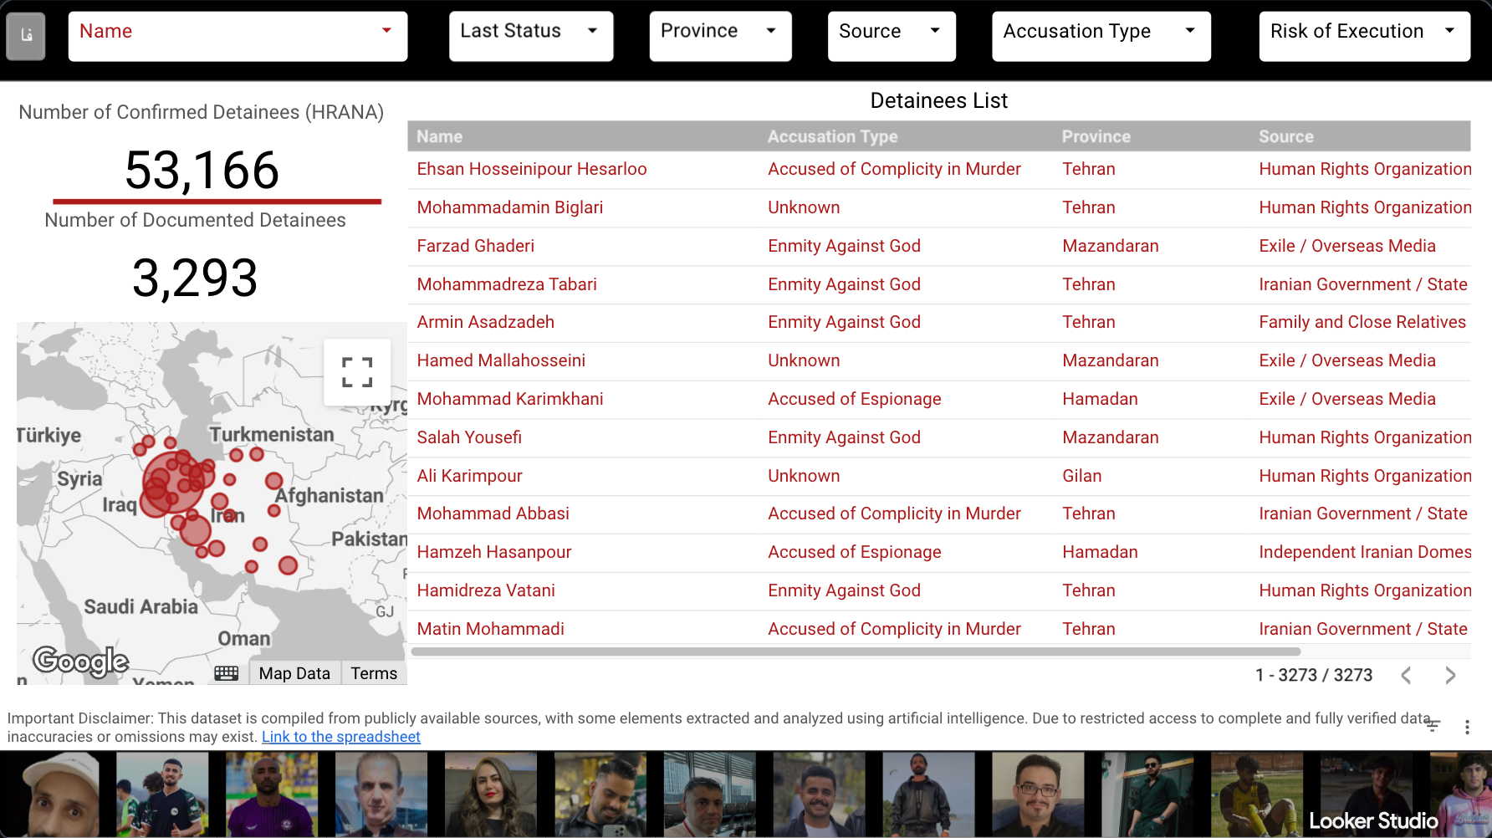
Task: Click the map Terms link
Action: [374, 673]
